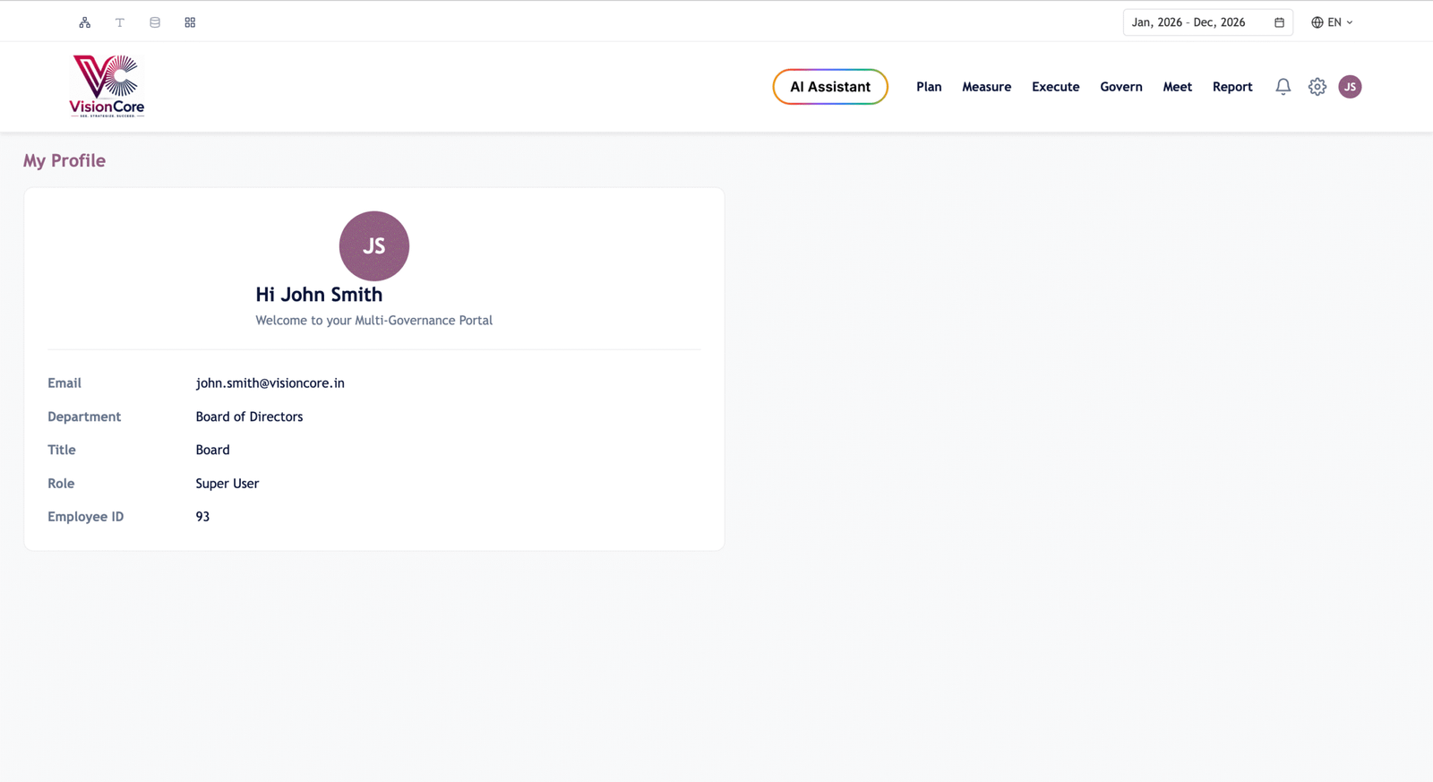The height and width of the screenshot is (782, 1433).
Task: Click the Employee ID field label
Action: tap(85, 517)
